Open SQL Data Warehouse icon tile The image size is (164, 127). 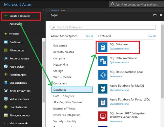pyautogui.click(x=103, y=61)
